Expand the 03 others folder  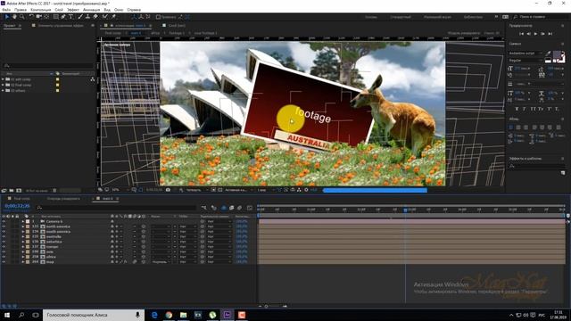(3, 91)
